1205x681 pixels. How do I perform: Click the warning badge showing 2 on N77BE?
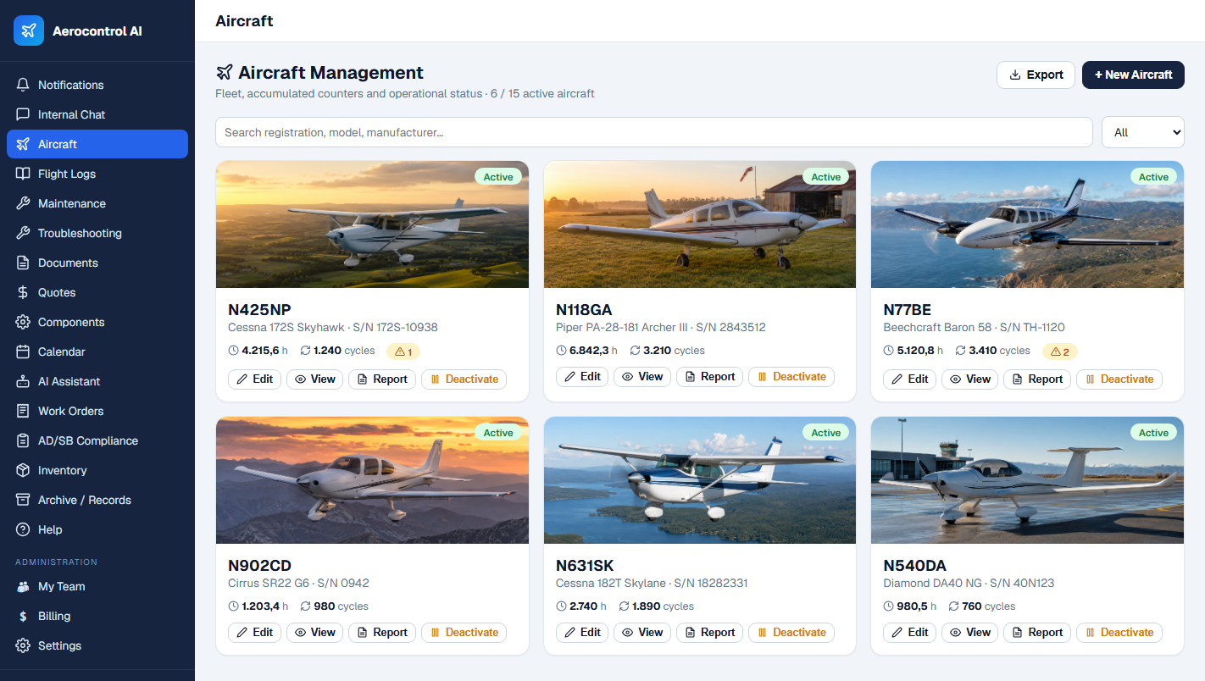click(1059, 352)
